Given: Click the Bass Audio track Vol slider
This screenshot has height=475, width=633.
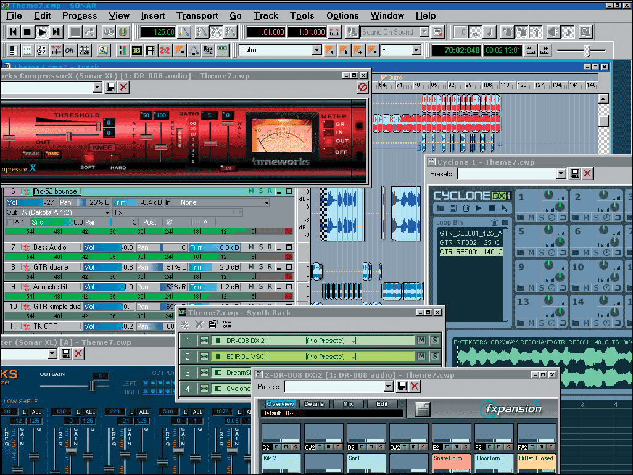Looking at the screenshot, I should click(108, 247).
